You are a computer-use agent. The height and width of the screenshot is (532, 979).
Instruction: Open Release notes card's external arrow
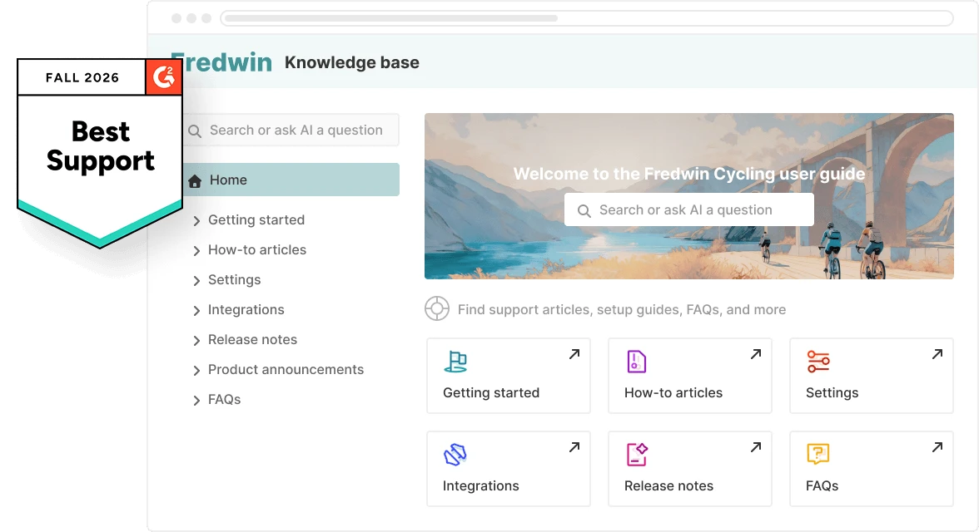(756, 447)
